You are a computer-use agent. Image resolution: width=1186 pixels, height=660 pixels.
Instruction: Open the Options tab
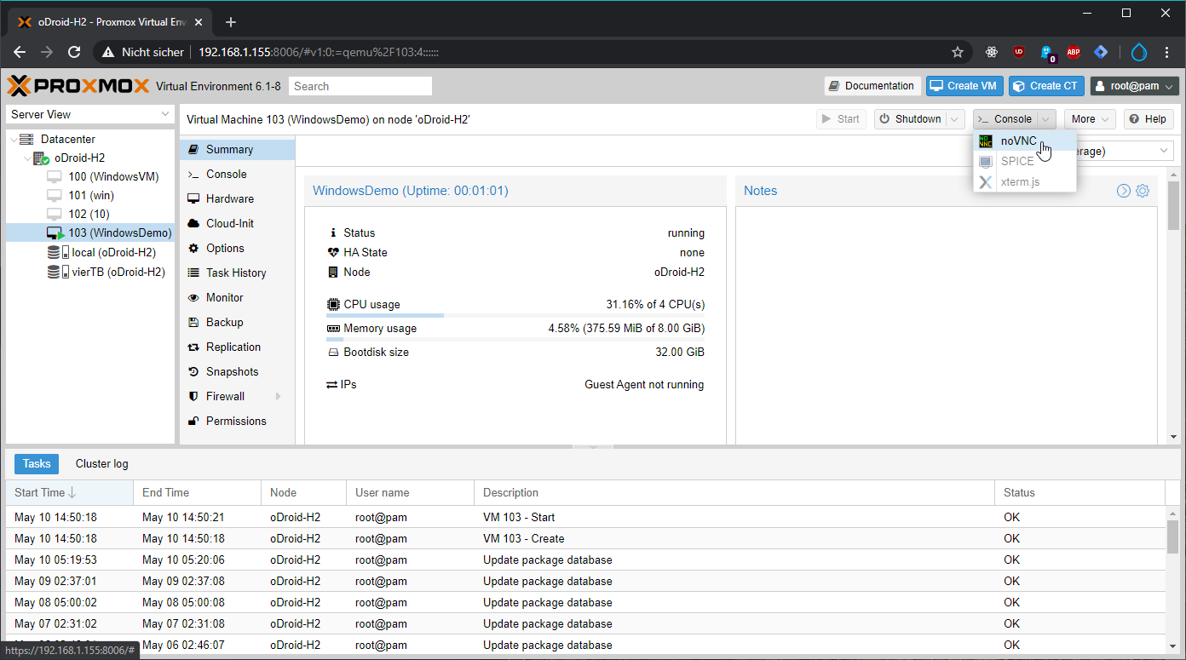pyautogui.click(x=237, y=248)
